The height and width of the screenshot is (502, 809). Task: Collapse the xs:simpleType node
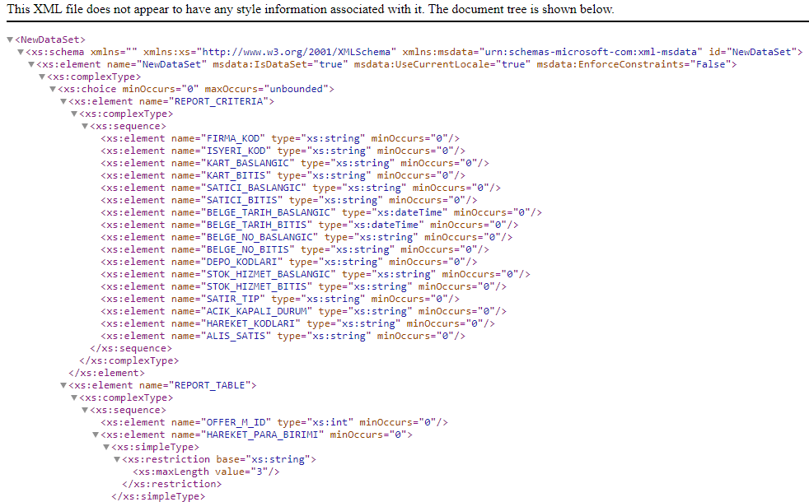click(106, 447)
